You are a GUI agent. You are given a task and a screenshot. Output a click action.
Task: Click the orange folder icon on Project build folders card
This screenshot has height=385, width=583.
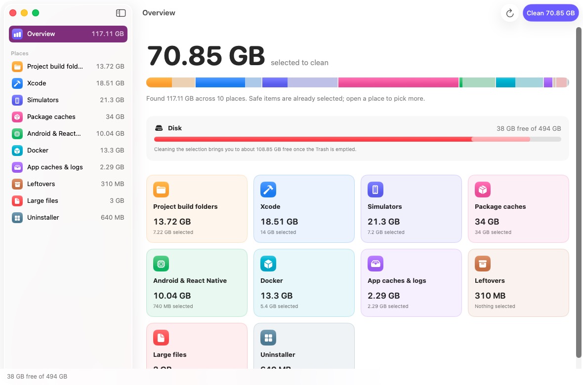point(161,190)
